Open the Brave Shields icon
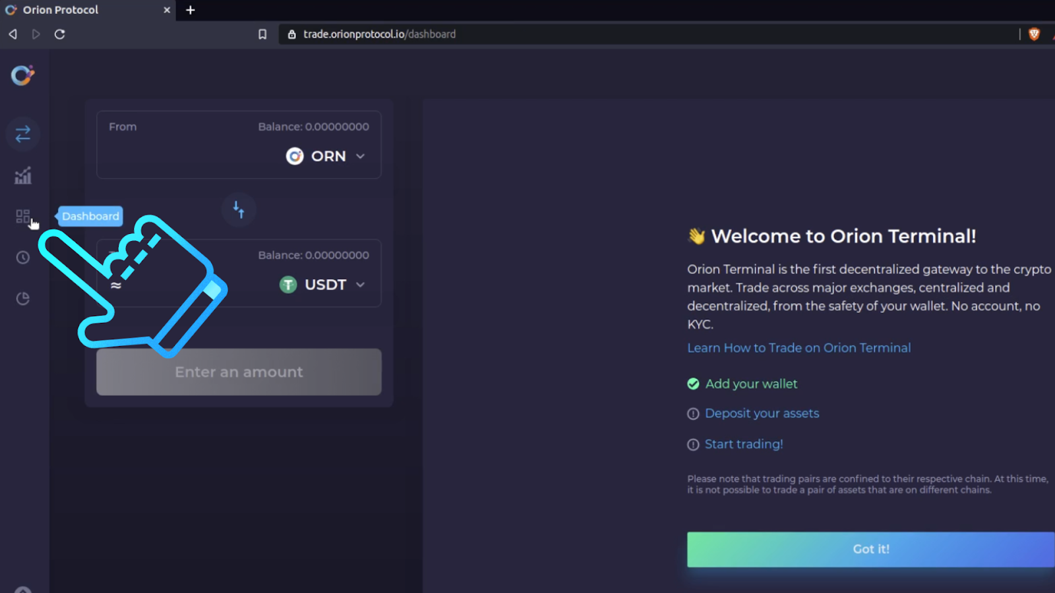Screen dimensions: 1055x593 point(1034,34)
